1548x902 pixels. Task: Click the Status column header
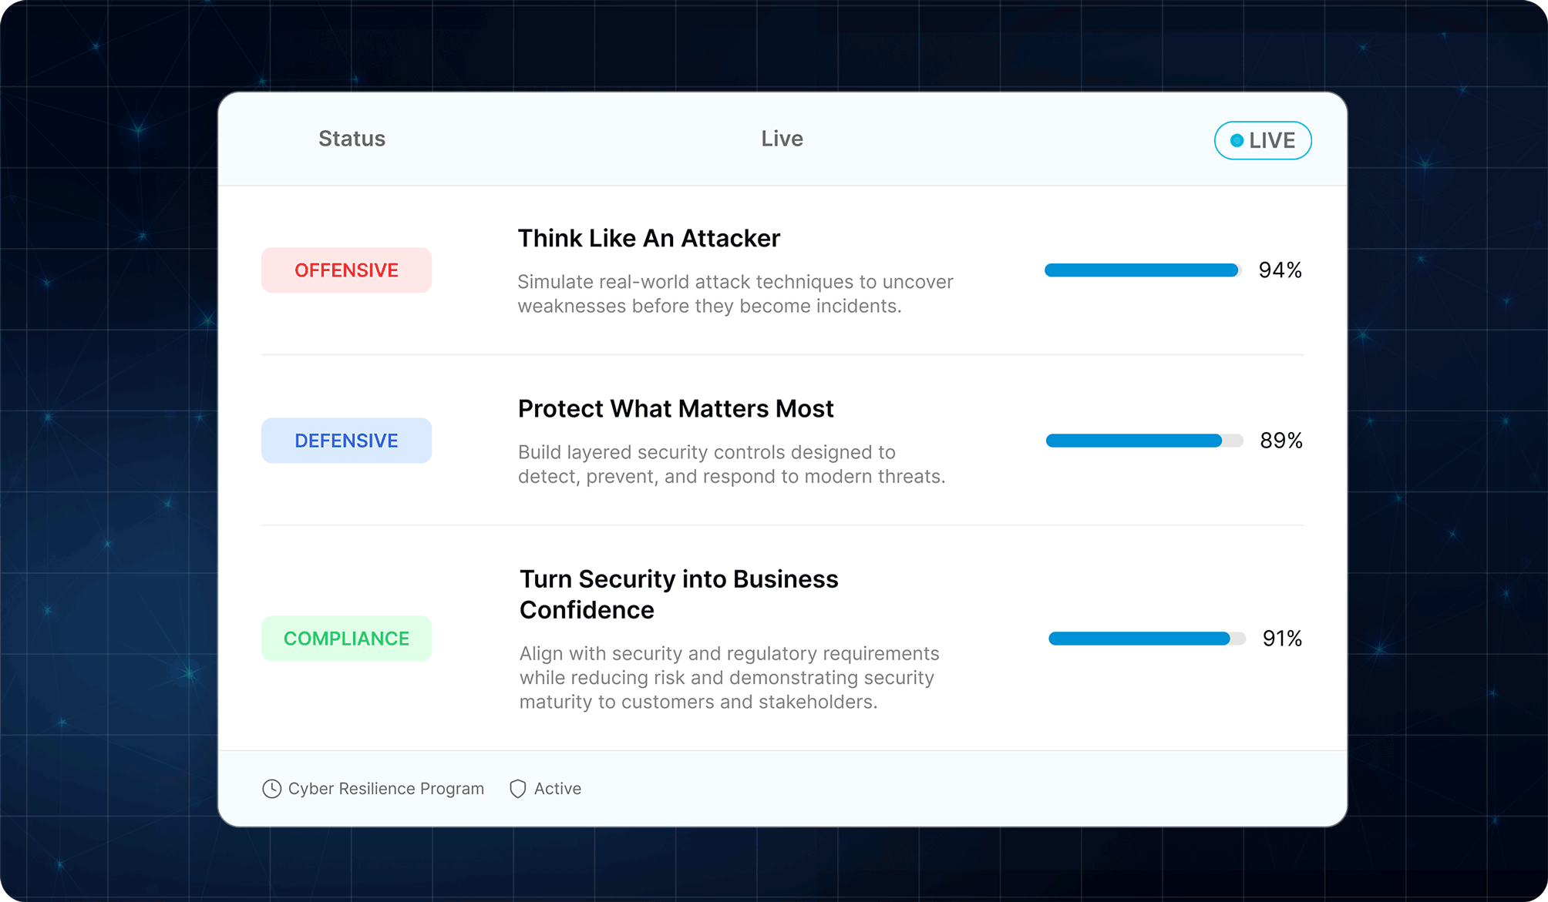[x=352, y=139]
